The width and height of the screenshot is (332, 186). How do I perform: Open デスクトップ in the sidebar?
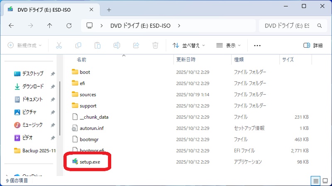pyautogui.click(x=29, y=74)
